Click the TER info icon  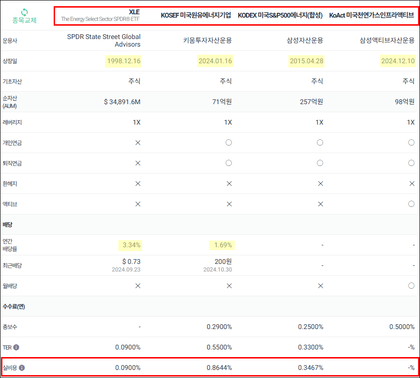16,347
